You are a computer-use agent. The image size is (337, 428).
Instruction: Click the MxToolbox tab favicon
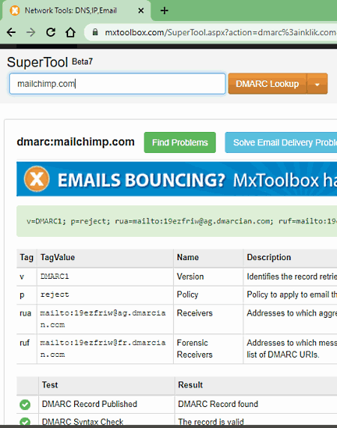coord(15,10)
